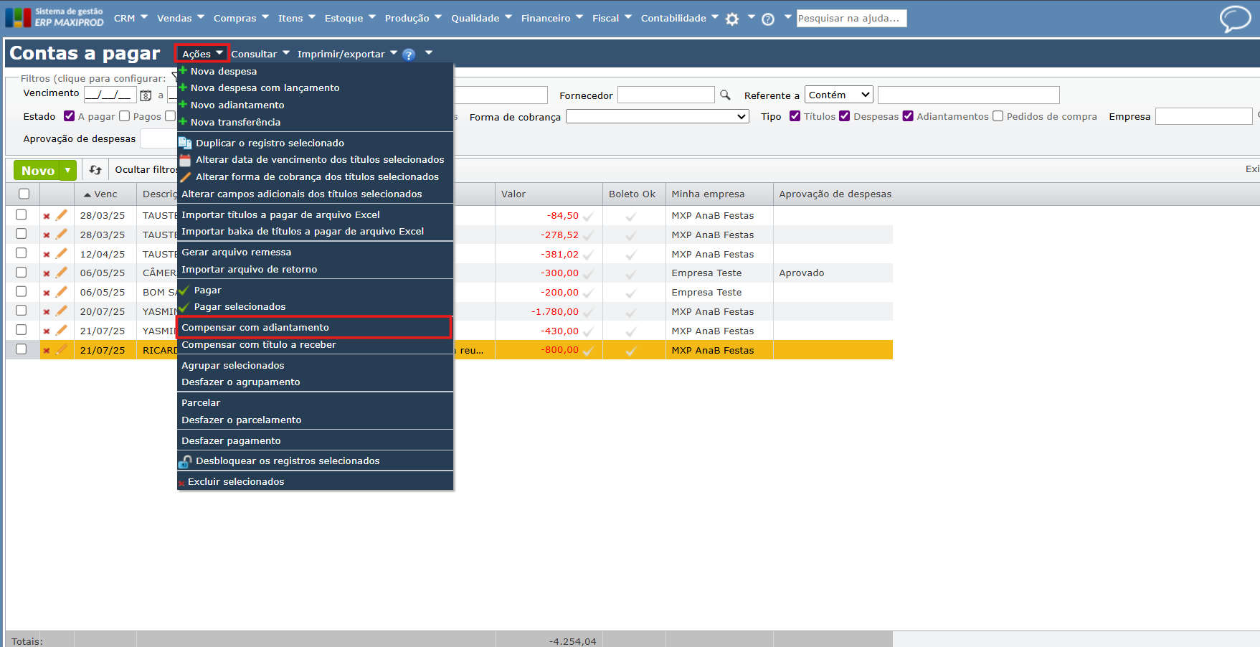Expand the Financeiro top menu

pyautogui.click(x=552, y=18)
